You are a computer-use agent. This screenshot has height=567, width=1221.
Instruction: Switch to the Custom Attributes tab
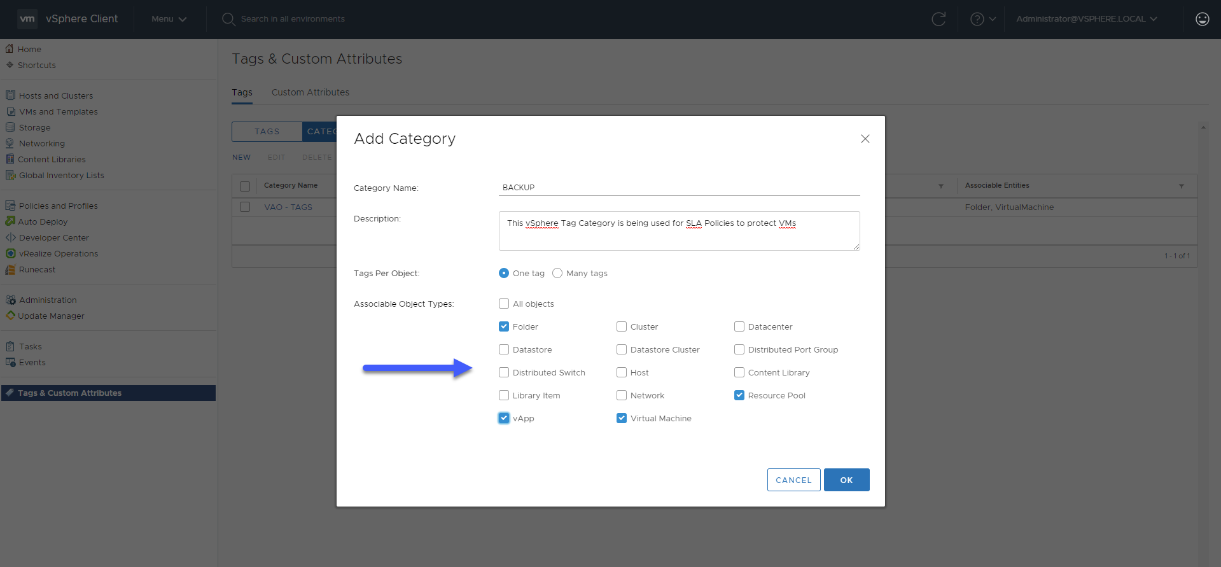[x=310, y=92]
